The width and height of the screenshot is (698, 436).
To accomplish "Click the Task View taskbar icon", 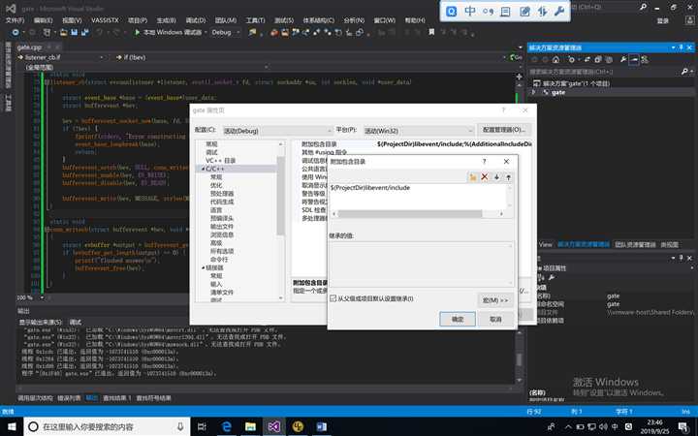I will point(202,426).
